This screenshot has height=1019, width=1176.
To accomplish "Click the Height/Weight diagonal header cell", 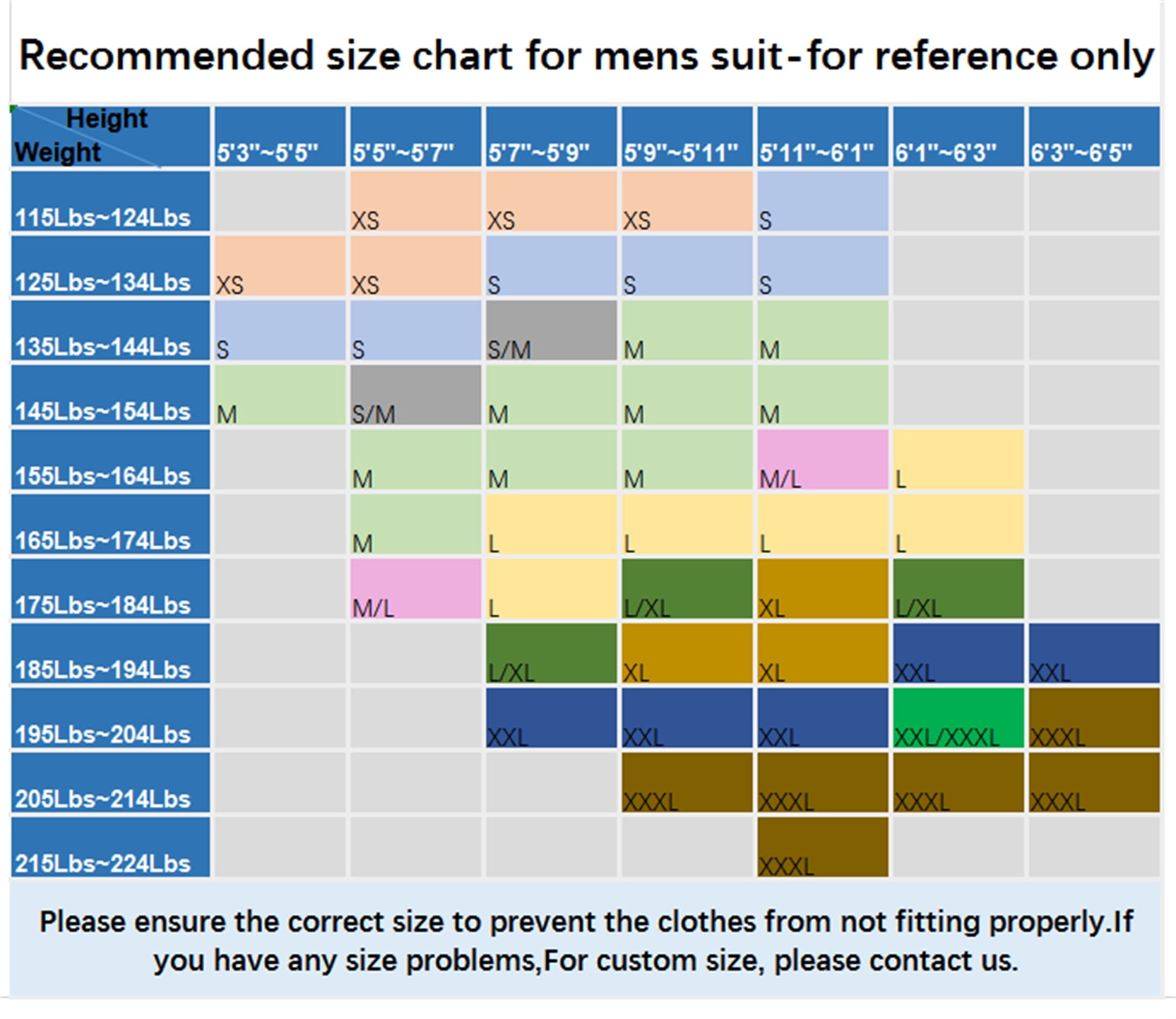I will [110, 136].
